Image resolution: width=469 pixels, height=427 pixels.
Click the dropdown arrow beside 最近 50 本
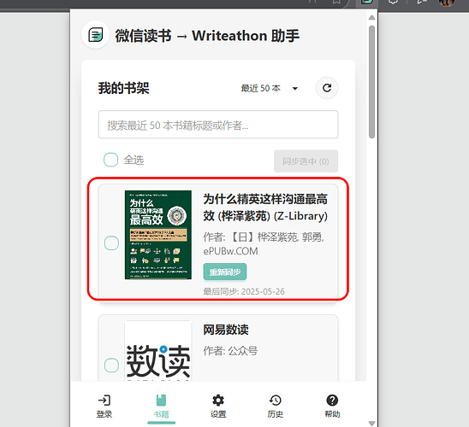[295, 88]
